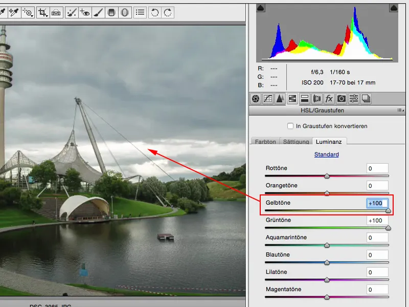Viewport: 409px width, 307px height.
Task: Click the 'ISO 200' text
Action: pyautogui.click(x=312, y=82)
